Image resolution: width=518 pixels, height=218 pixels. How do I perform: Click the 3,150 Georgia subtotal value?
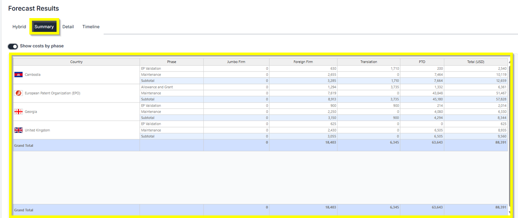coord(332,118)
